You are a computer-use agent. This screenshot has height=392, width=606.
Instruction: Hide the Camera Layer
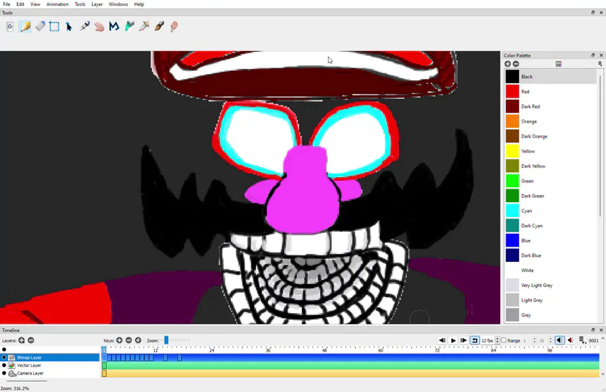pos(4,373)
